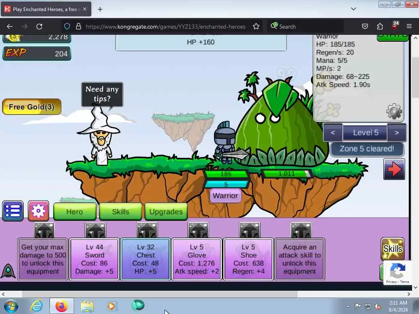Click the warrior green HP bar 185
The height and width of the screenshot is (314, 419).
[x=226, y=174]
